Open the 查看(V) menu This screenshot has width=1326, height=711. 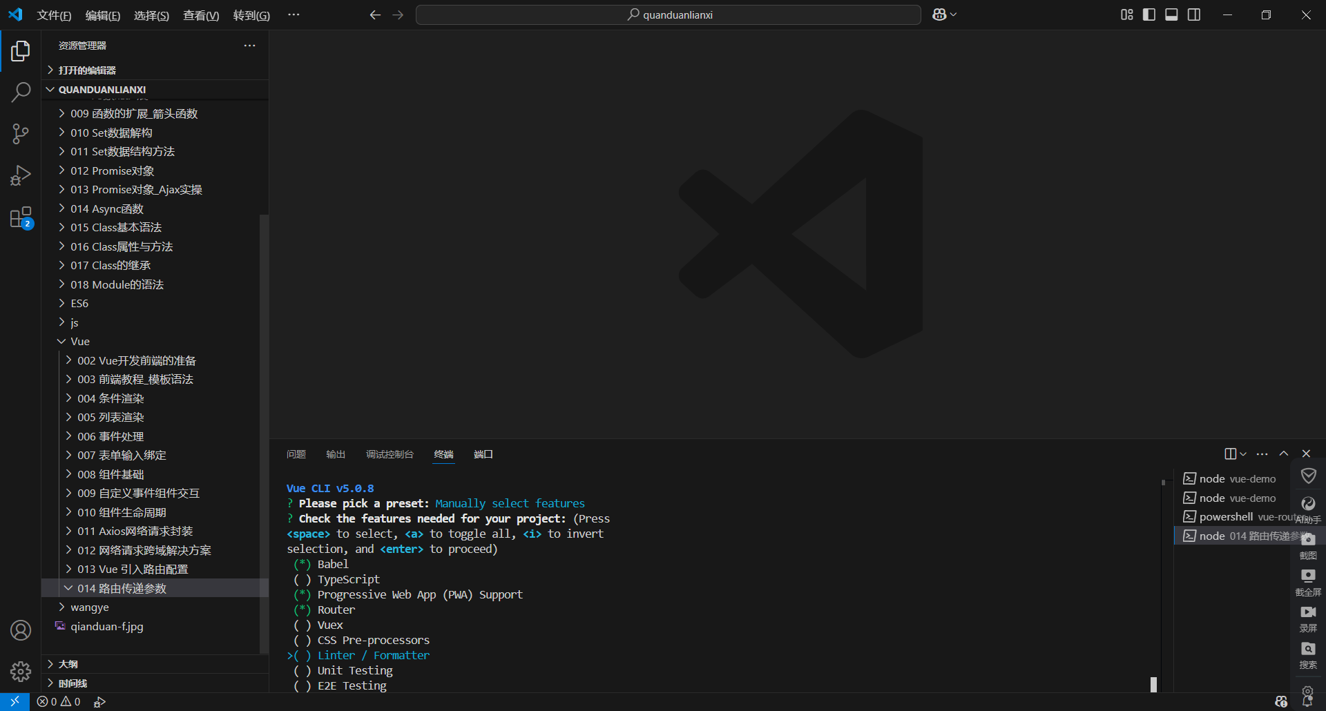[x=201, y=15]
